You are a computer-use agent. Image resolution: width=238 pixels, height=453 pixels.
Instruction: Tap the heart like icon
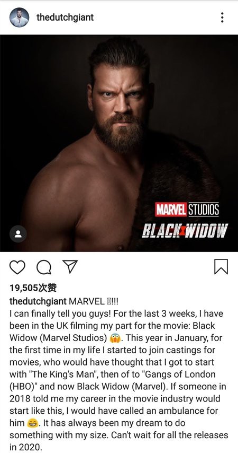tap(17, 267)
